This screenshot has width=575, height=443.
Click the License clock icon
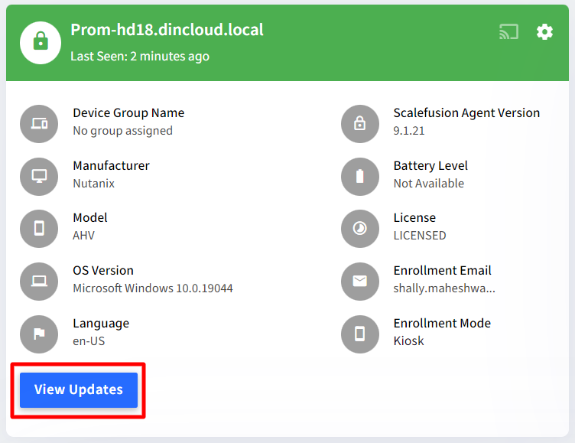pos(359,229)
